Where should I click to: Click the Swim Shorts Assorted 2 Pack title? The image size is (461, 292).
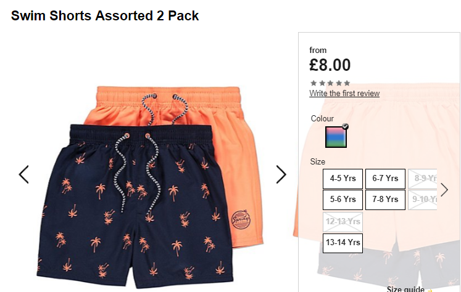pos(105,15)
